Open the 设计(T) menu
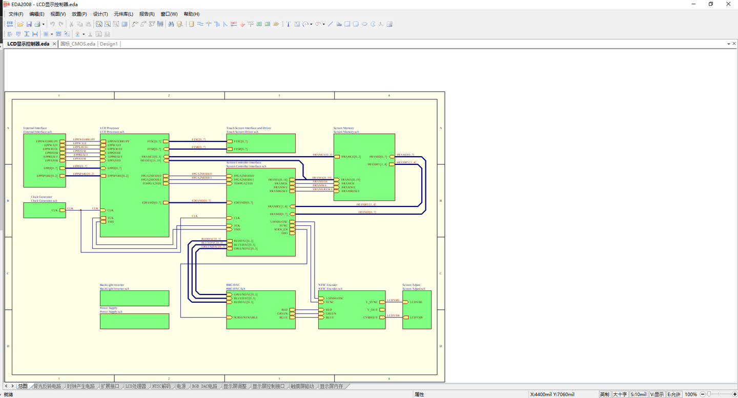Image resolution: width=738 pixels, height=398 pixels. (x=100, y=14)
